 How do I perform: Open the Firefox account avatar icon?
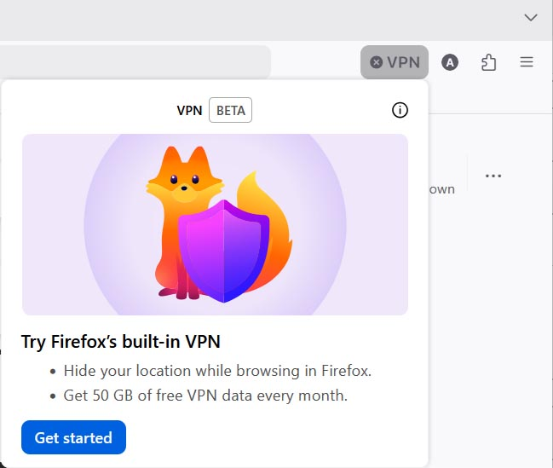450,62
